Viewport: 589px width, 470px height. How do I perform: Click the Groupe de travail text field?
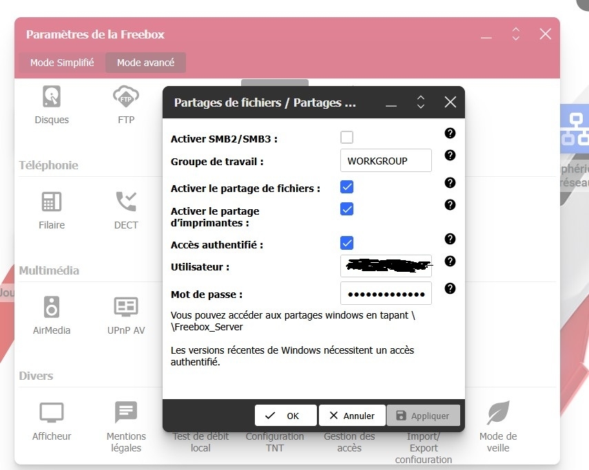pyautogui.click(x=386, y=160)
